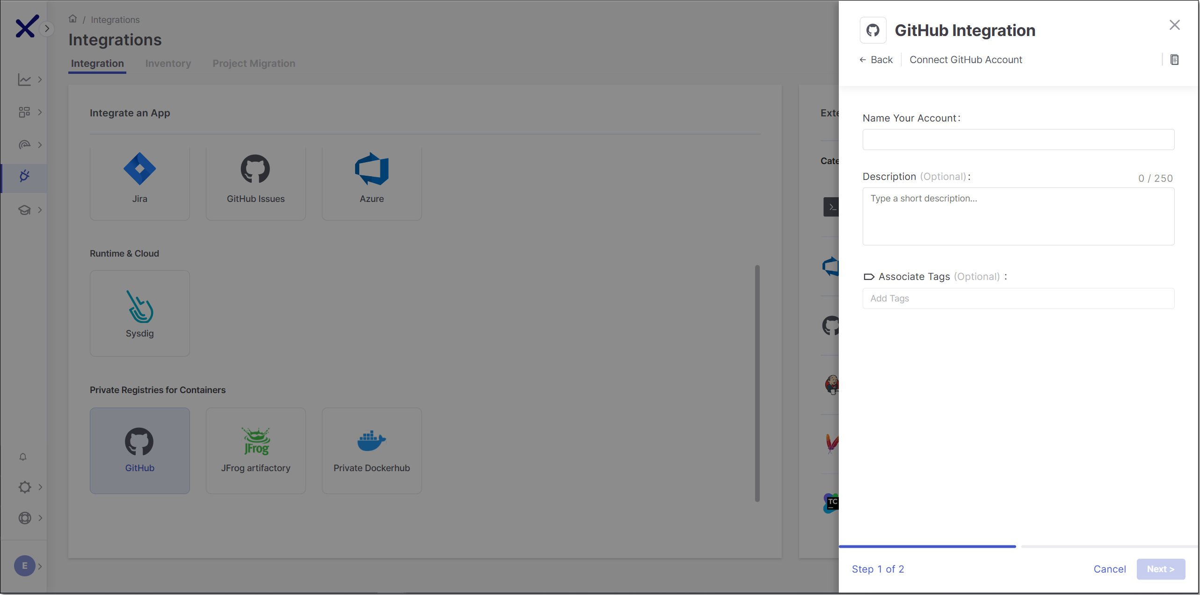This screenshot has width=1200, height=595.
Task: Select the JFrog artifactory card
Action: pos(255,451)
